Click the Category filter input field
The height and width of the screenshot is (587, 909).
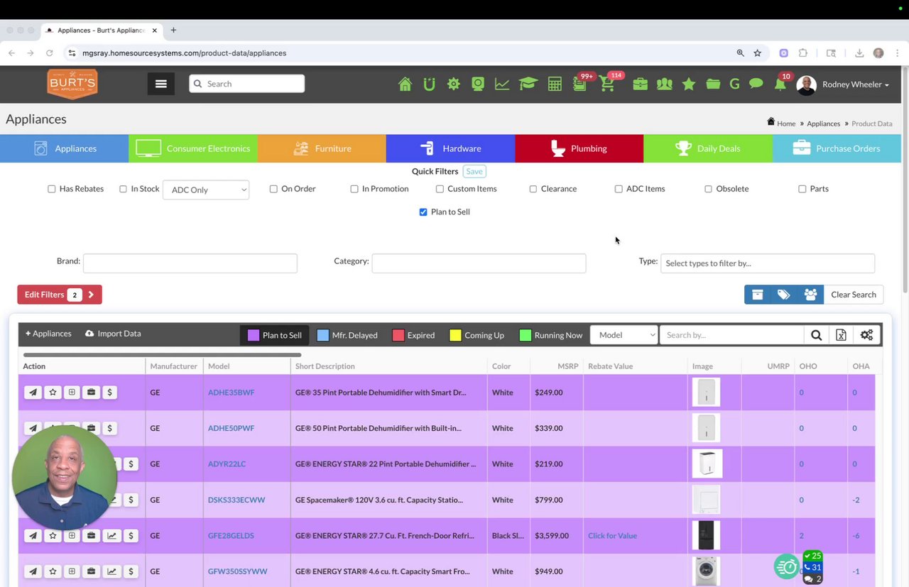click(479, 263)
